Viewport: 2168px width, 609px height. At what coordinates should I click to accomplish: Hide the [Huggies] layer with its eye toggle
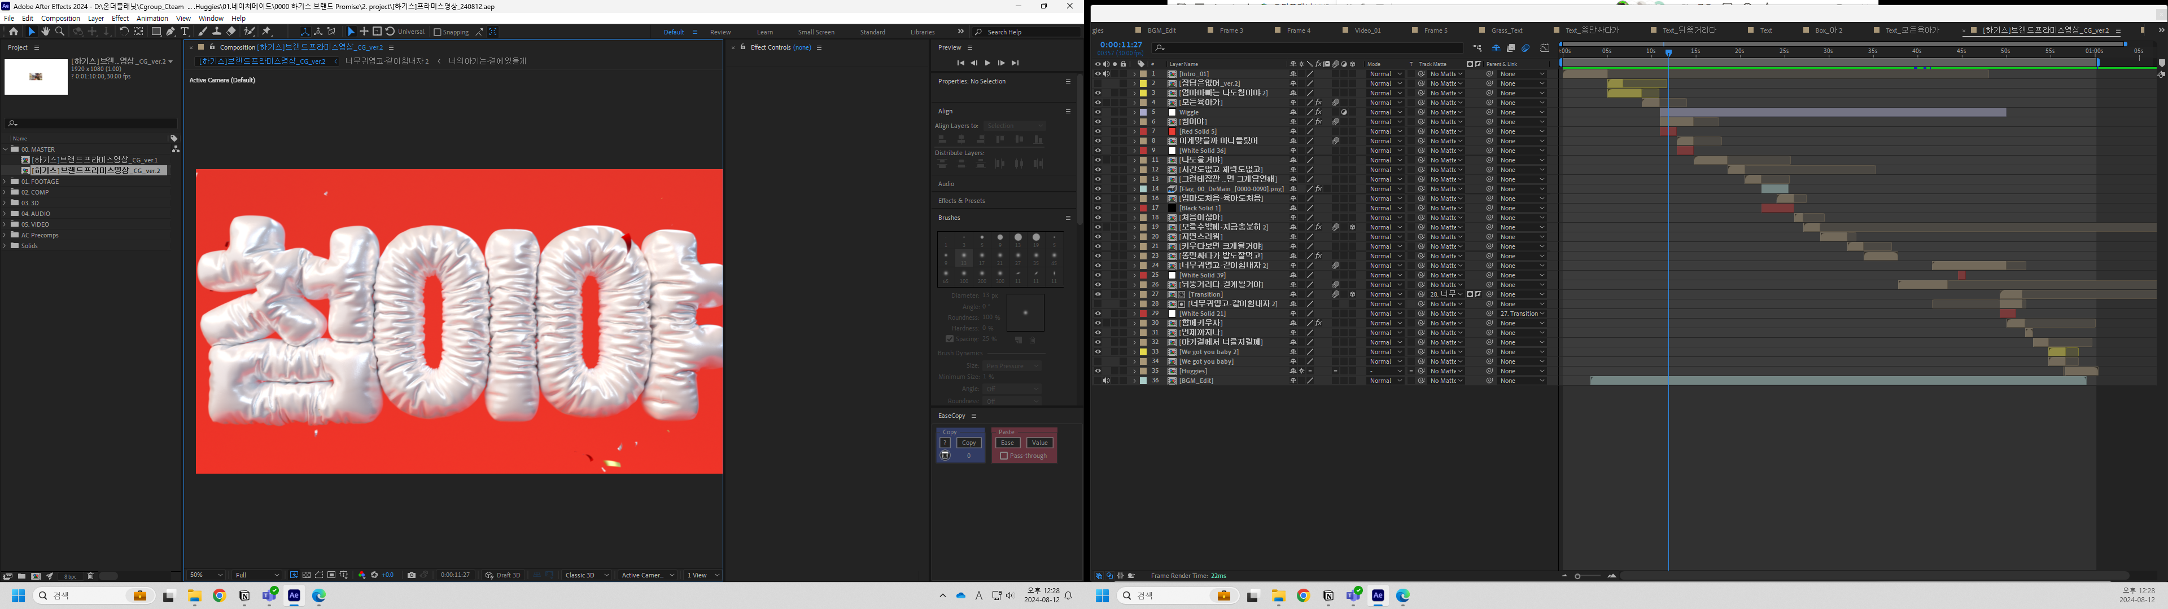1098,370
